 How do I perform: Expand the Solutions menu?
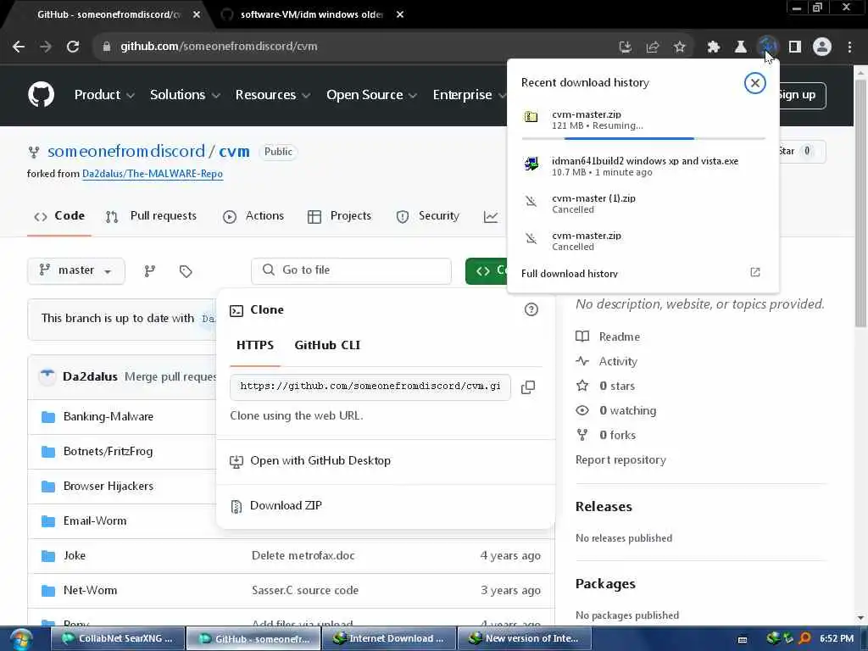185,95
